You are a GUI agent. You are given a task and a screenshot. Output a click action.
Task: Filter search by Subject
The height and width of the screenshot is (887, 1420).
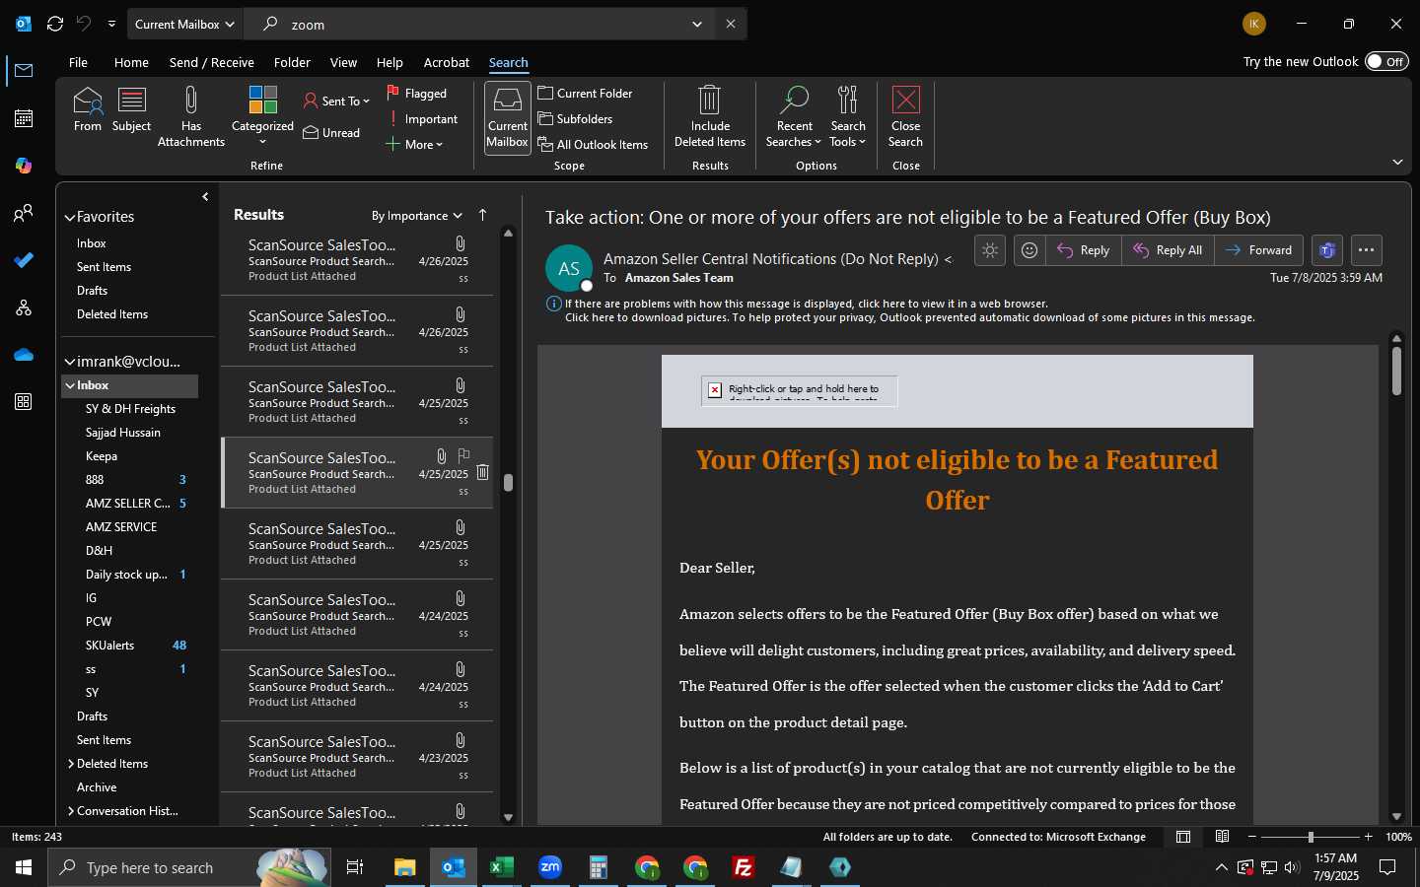point(132,109)
